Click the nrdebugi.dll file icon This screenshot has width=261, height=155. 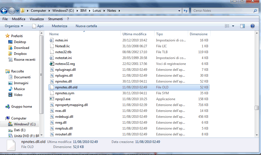point(52,117)
